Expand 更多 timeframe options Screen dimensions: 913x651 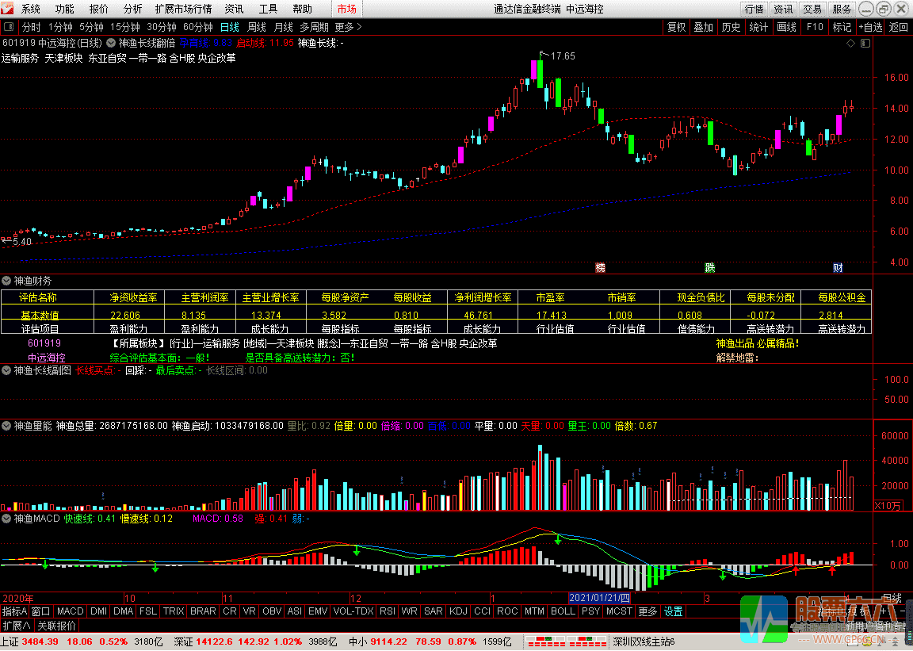(x=348, y=27)
